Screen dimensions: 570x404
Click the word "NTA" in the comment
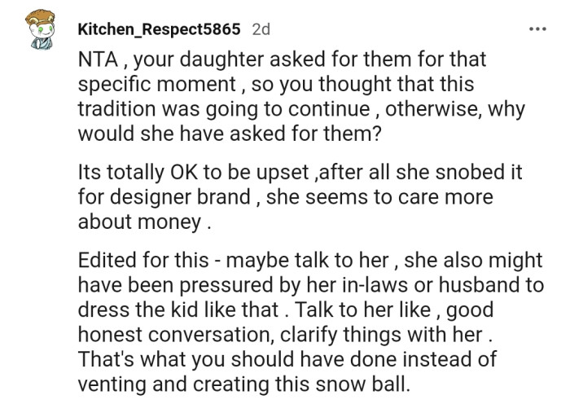(x=98, y=59)
